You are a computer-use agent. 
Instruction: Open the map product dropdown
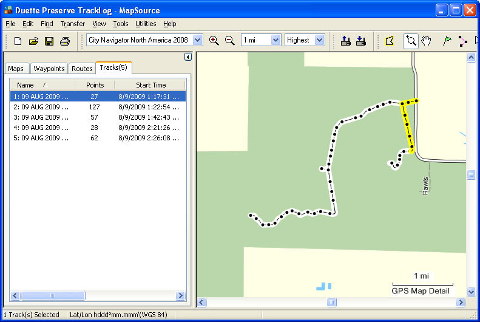pos(198,40)
